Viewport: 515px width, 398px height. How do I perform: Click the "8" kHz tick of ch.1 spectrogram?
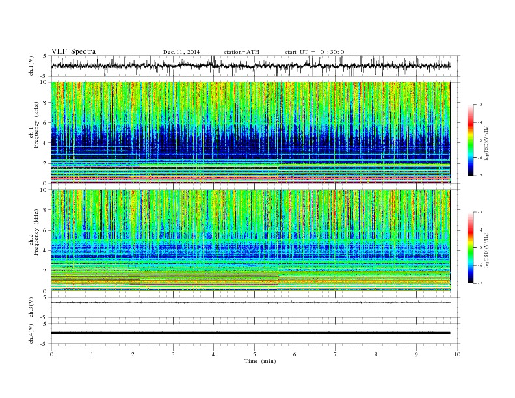tap(46, 103)
